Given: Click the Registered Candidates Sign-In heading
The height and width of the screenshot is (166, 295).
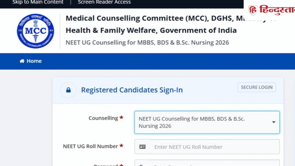Looking at the screenshot, I should pyautogui.click(x=132, y=90).
